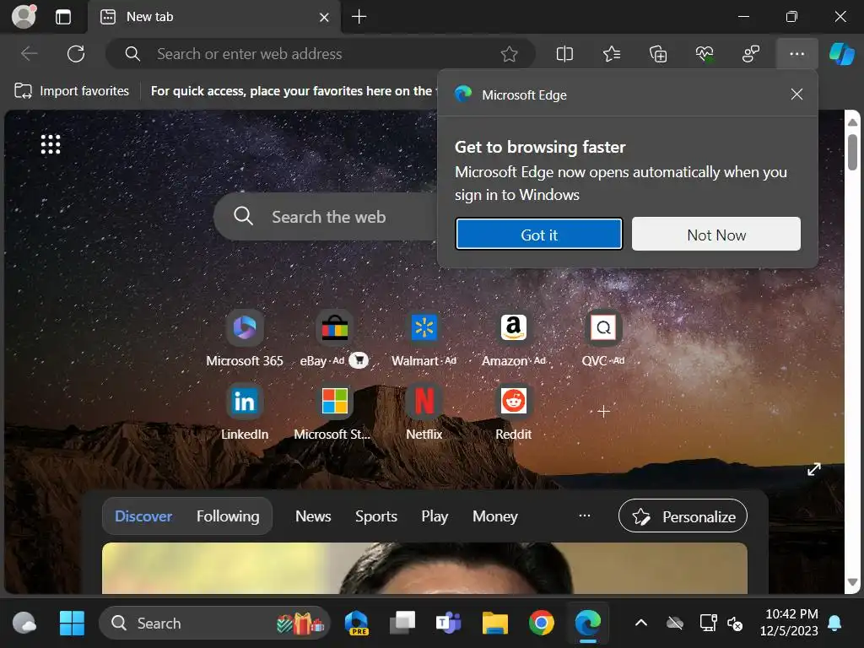Viewport: 864px width, 648px height.
Task: Launch Google Chrome from taskbar
Action: coord(541,624)
